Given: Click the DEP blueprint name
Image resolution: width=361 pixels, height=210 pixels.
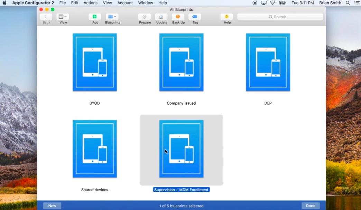Looking at the screenshot, I should point(268,103).
